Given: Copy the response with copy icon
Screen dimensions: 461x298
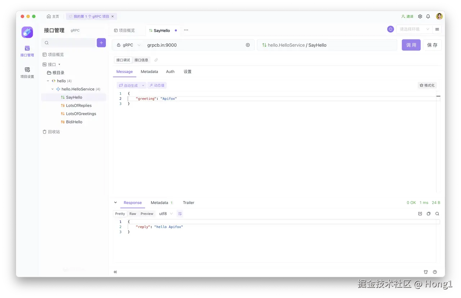Looking at the screenshot, I should point(429,214).
